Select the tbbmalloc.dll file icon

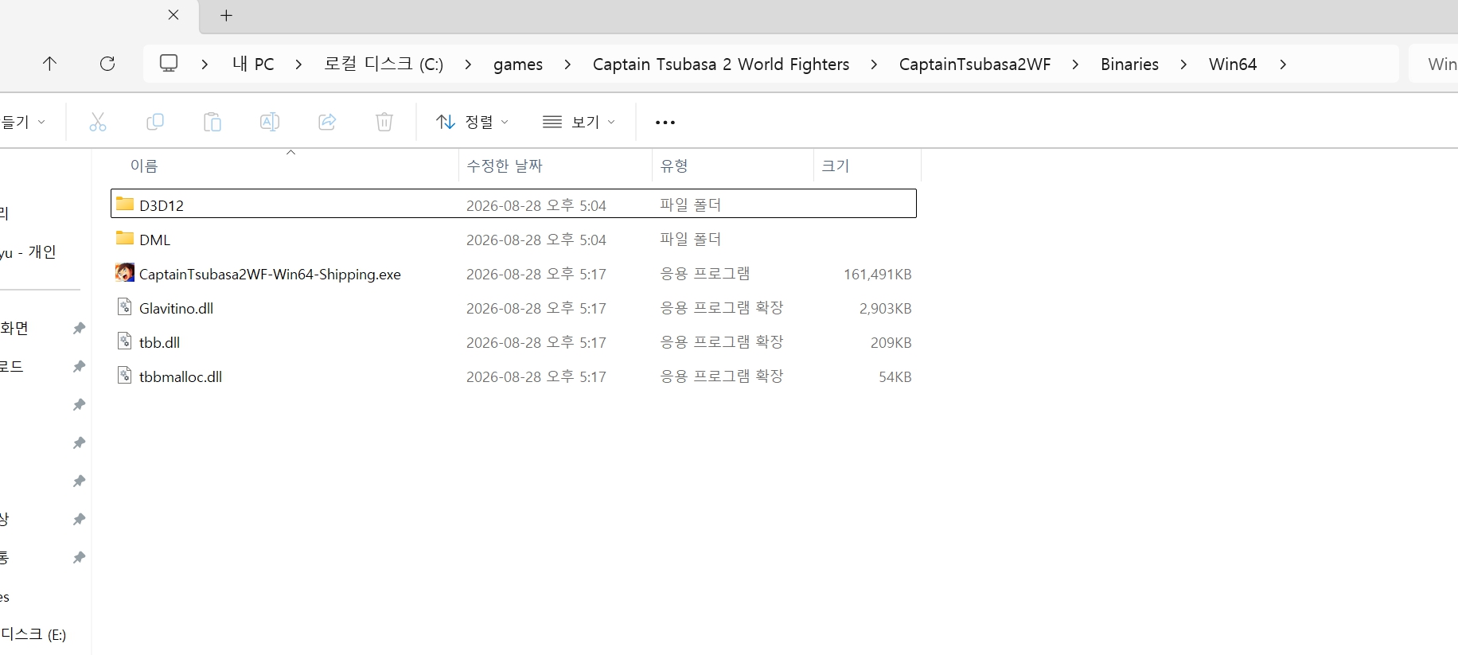click(x=125, y=375)
